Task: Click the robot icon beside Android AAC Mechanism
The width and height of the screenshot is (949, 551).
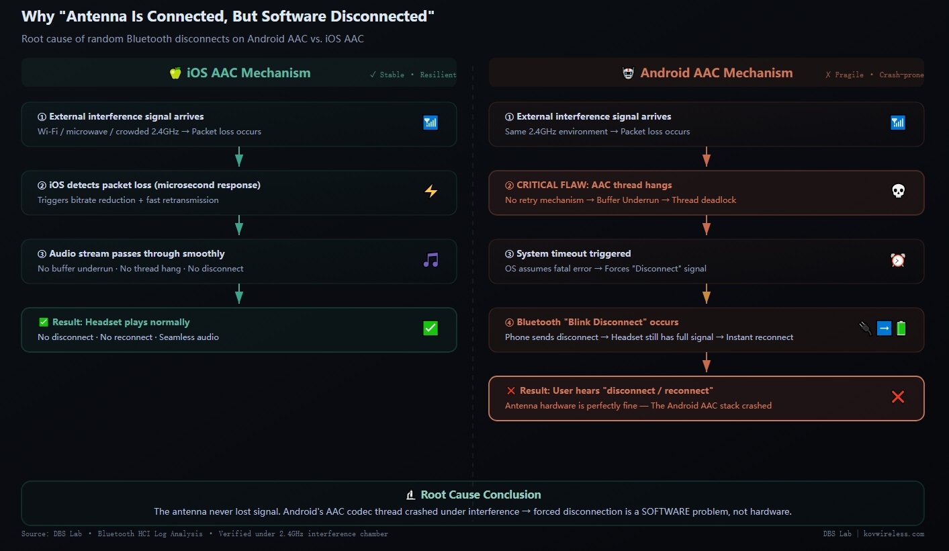Action: click(628, 73)
